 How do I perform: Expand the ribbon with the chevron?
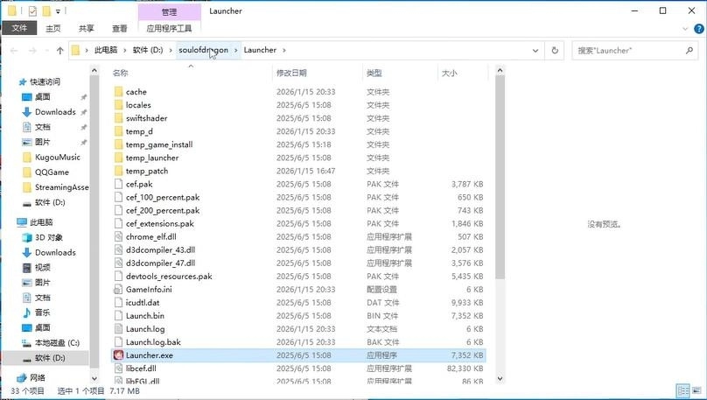point(685,29)
